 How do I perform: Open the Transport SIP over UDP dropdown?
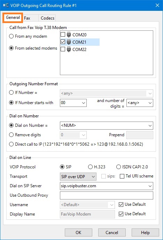tap(78, 177)
